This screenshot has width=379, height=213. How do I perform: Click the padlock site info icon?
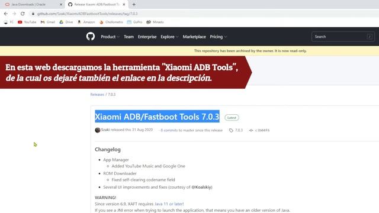pyautogui.click(x=33, y=14)
